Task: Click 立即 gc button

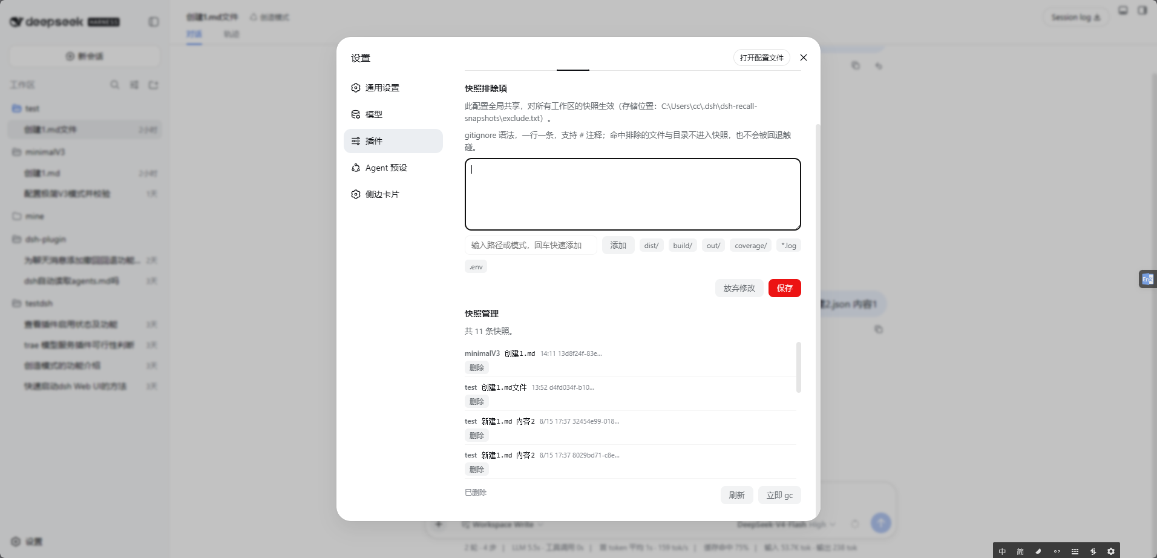Action: pos(779,495)
